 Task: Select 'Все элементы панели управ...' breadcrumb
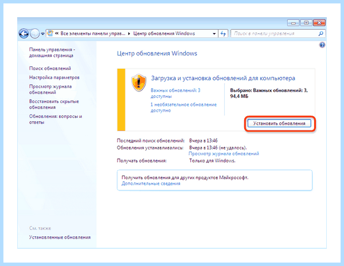tap(93, 34)
